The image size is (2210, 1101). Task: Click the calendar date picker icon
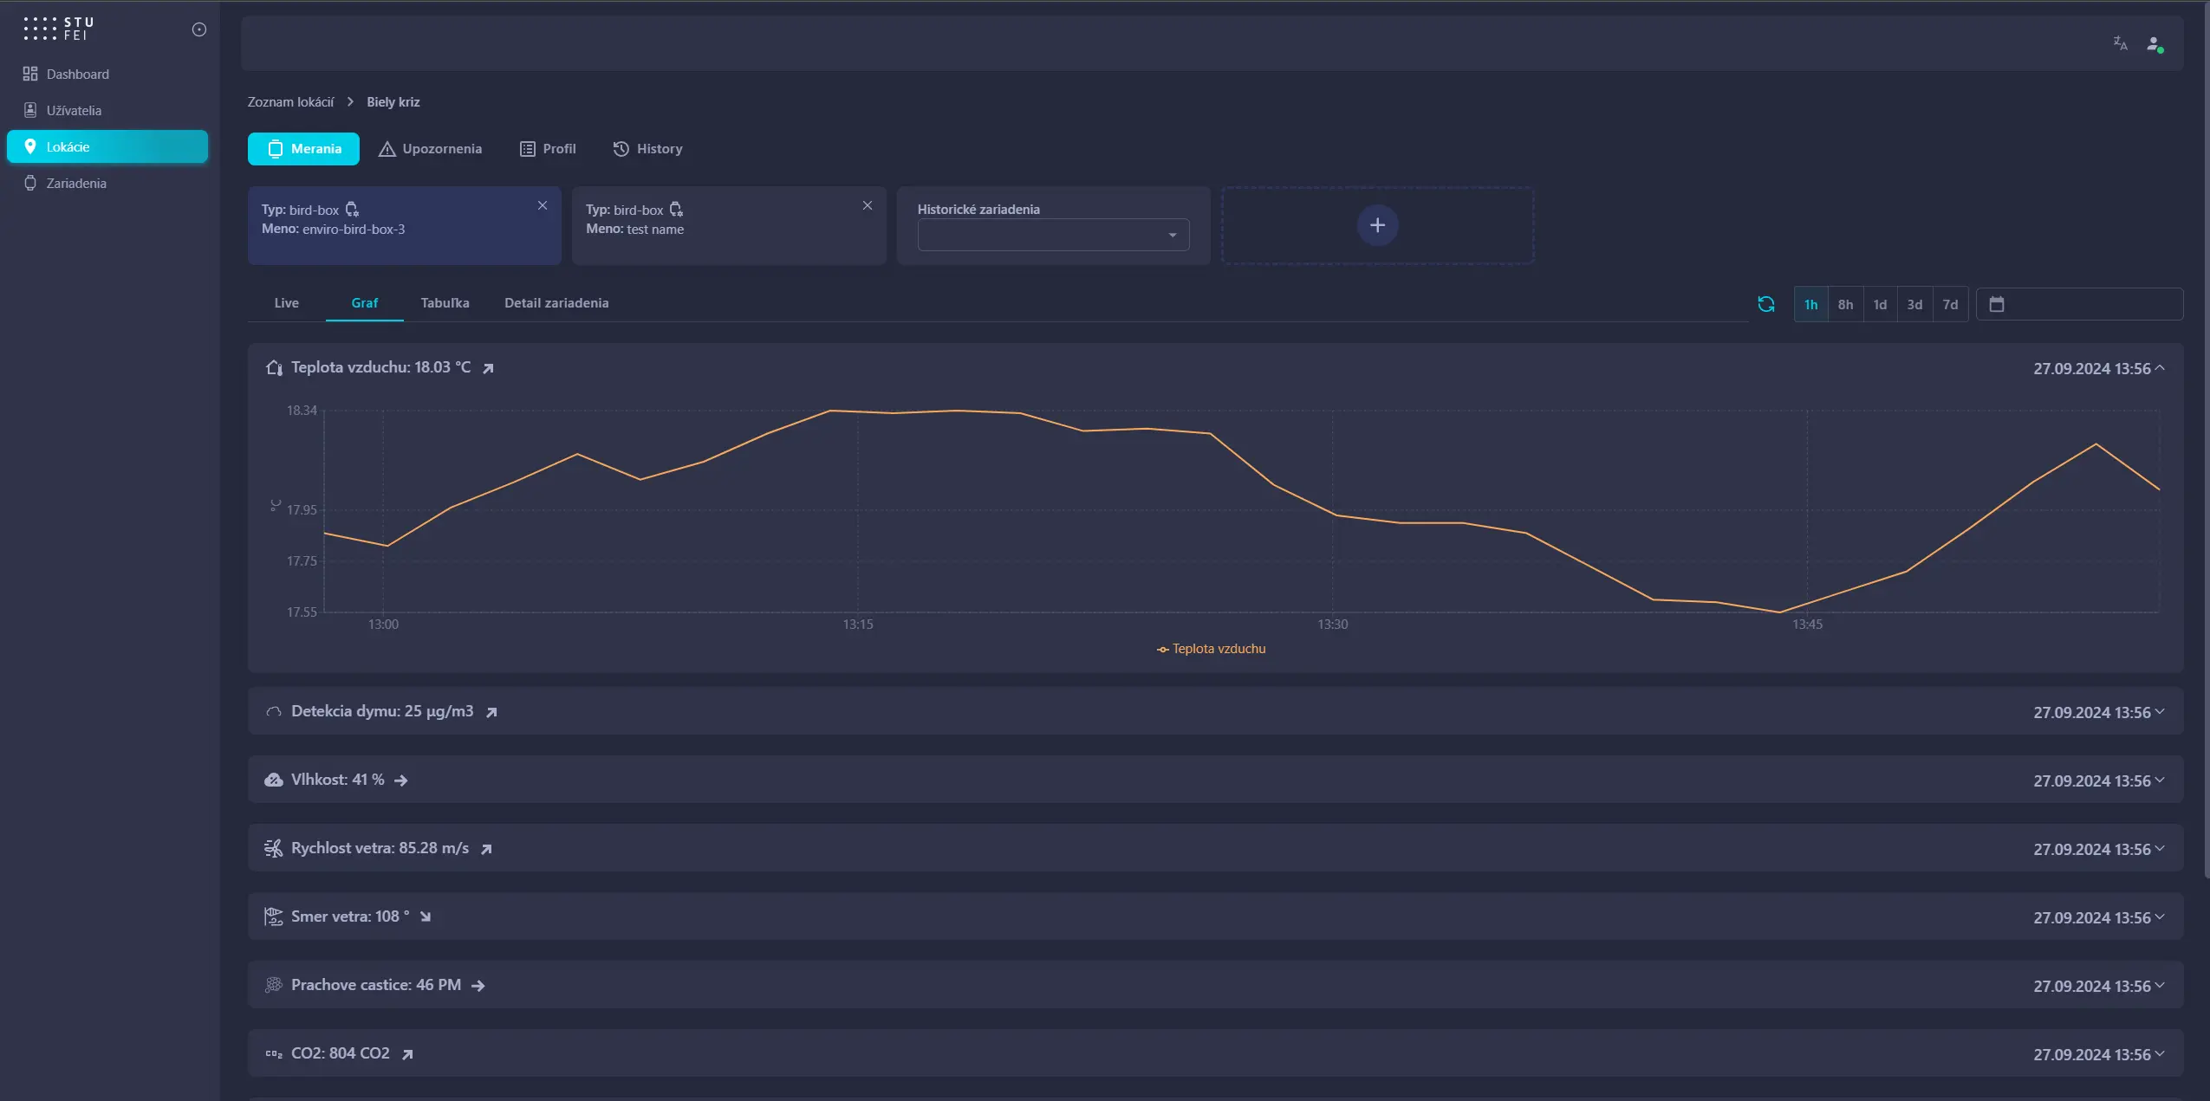1997,304
